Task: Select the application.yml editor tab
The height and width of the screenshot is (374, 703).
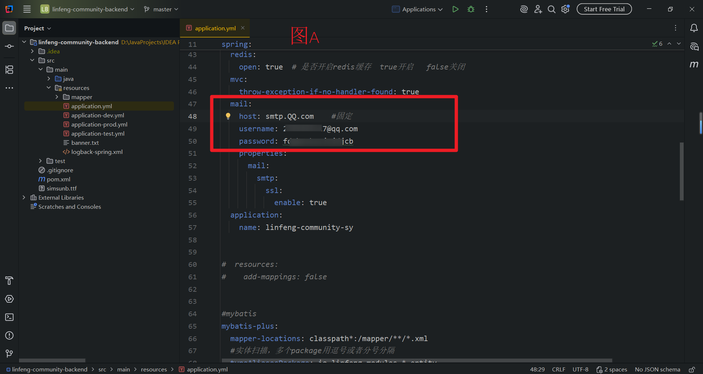Action: [215, 28]
